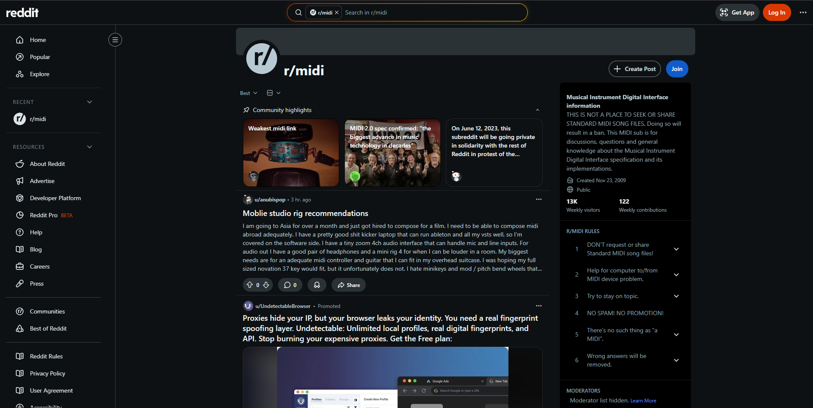Click the Reddit logo

tap(22, 12)
